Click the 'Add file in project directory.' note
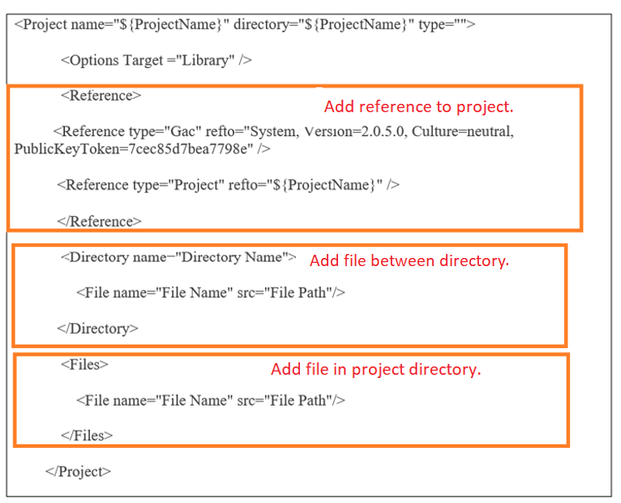Image resolution: width=621 pixels, height=503 pixels. tap(376, 369)
